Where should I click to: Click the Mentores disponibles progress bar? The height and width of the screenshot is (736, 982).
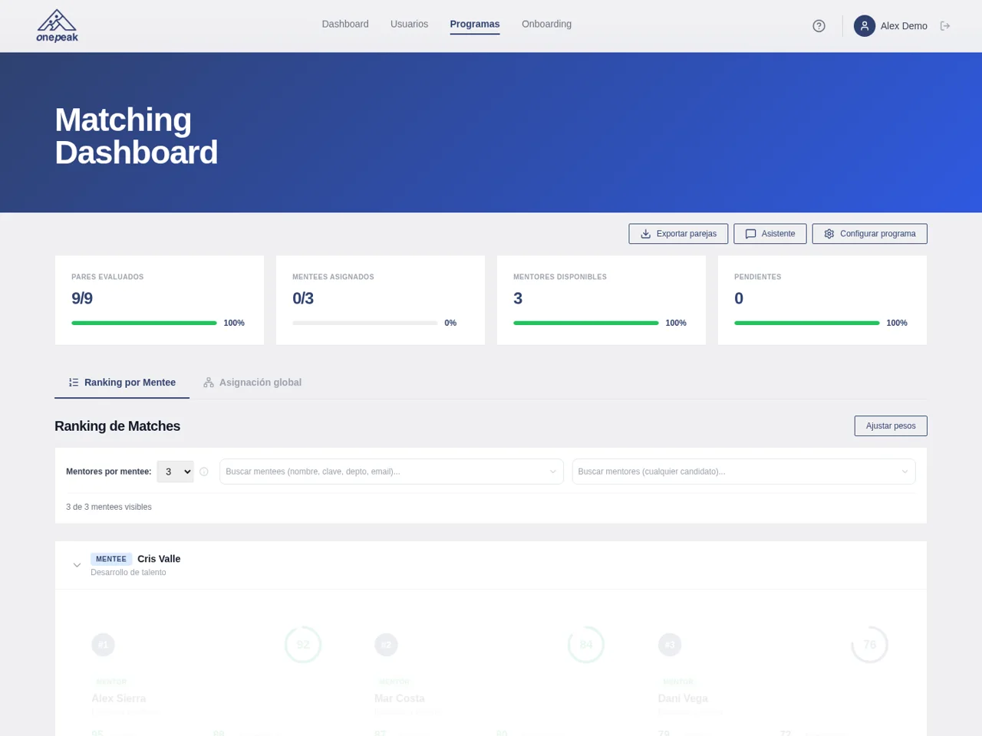tap(586, 323)
